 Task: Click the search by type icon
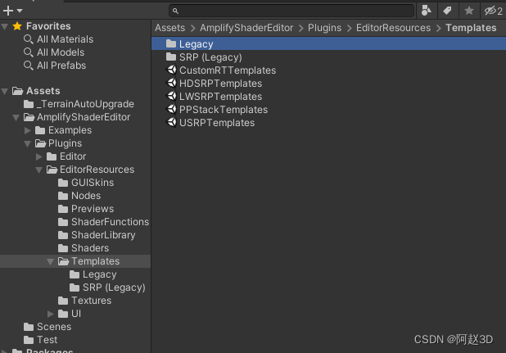pos(427,11)
